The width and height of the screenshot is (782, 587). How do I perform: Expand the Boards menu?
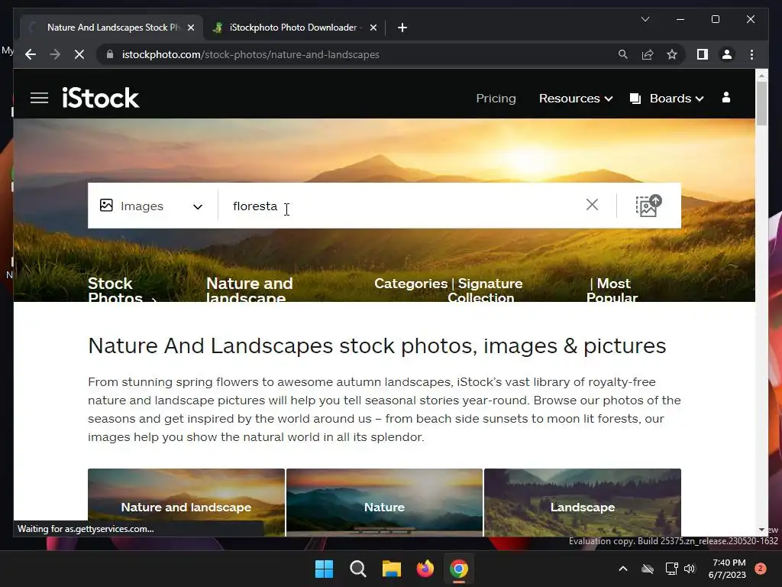(x=677, y=99)
